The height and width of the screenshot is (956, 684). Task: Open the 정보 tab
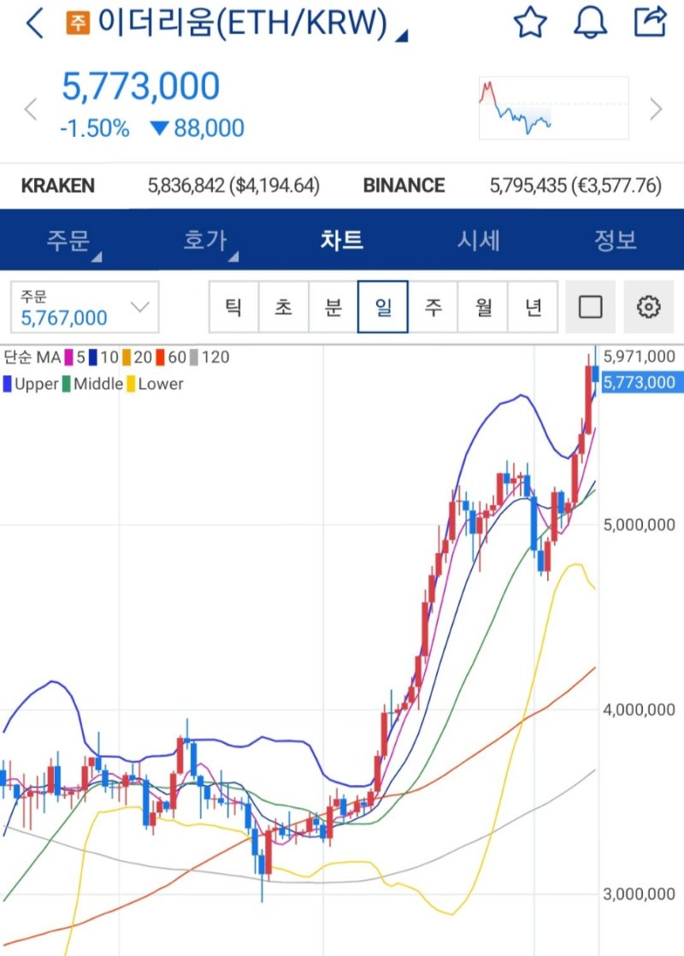point(615,240)
